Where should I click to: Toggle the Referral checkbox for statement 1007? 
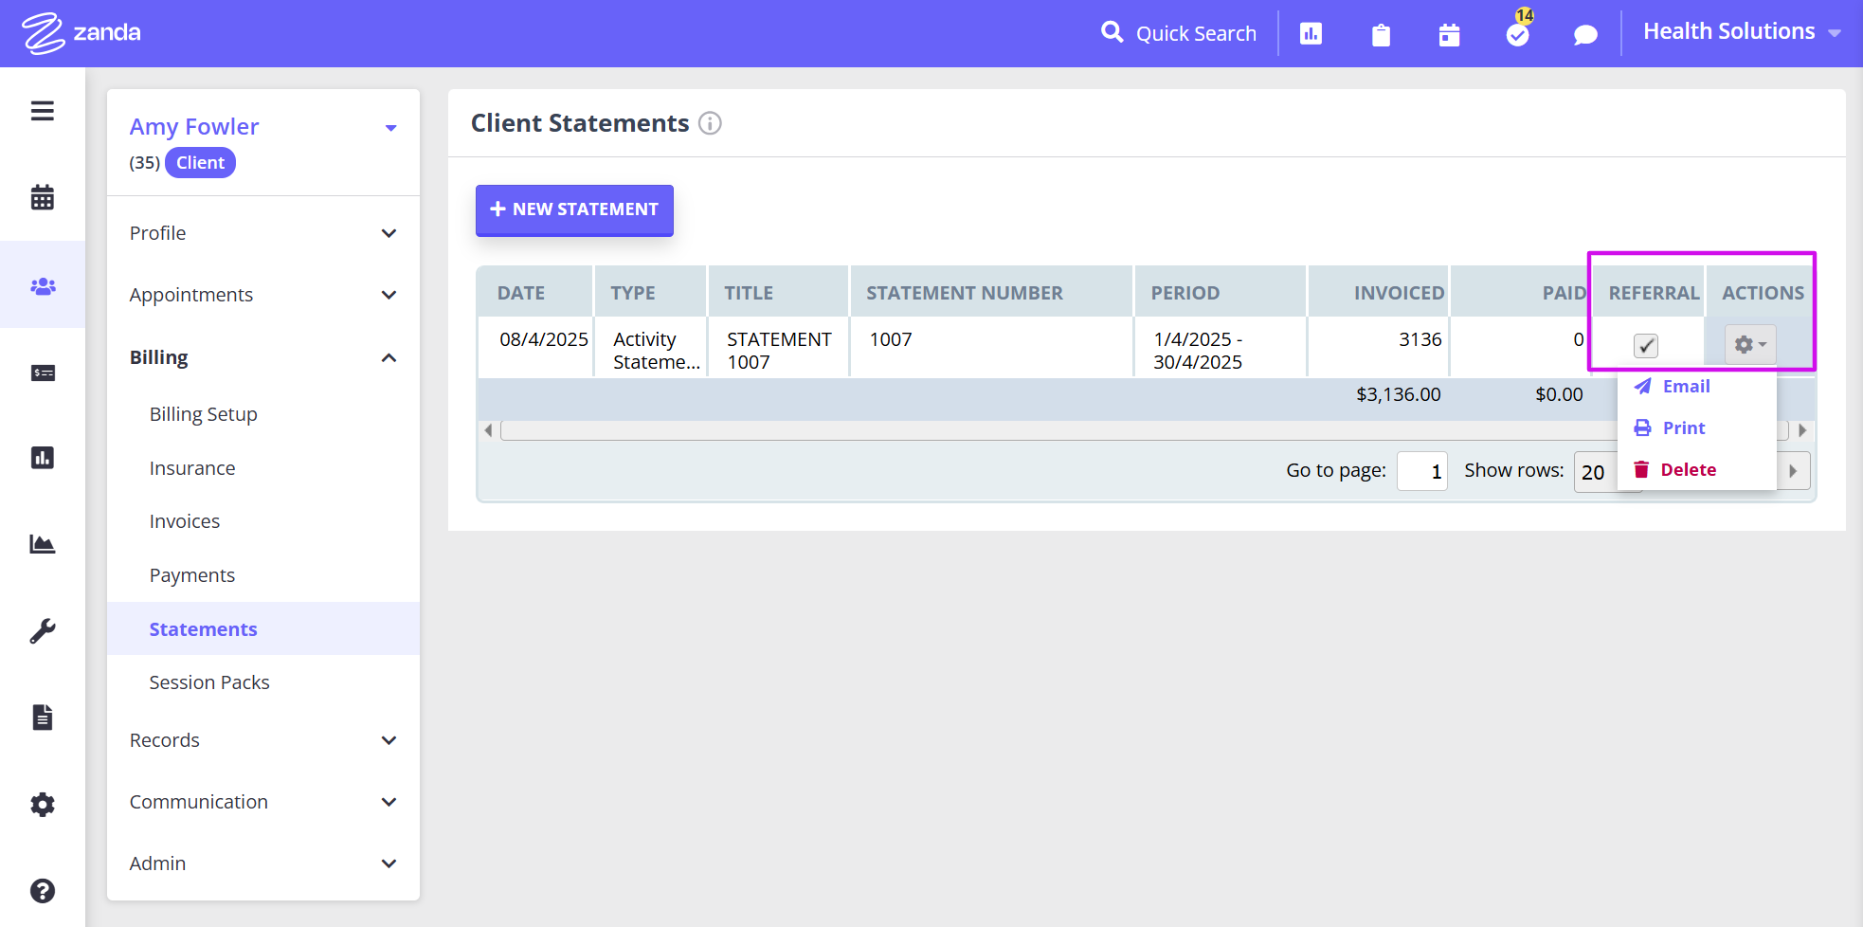coord(1646,346)
